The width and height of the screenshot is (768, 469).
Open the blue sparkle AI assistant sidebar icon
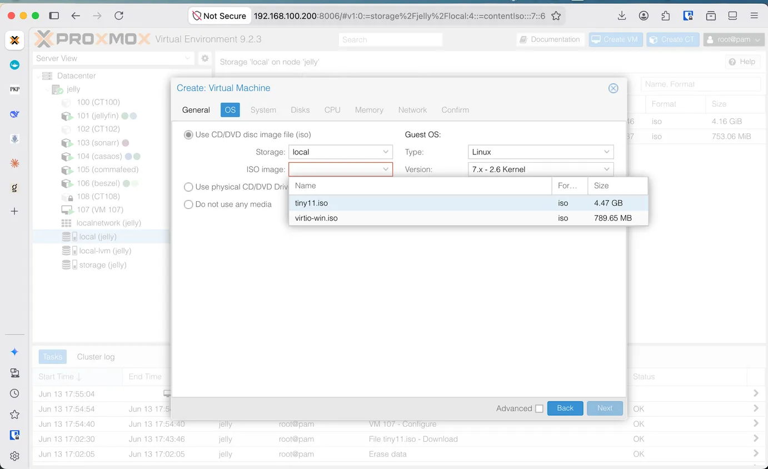pos(15,352)
